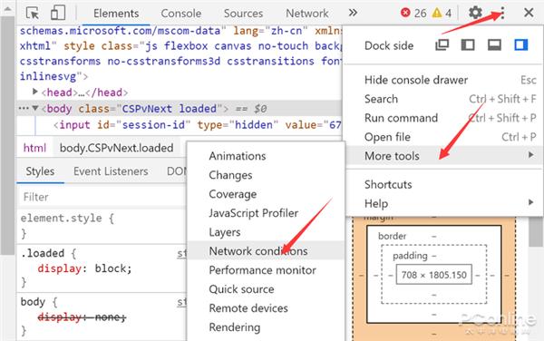Toggle the device toolbar icon
Viewport: 544px width, 341px height.
point(58,13)
